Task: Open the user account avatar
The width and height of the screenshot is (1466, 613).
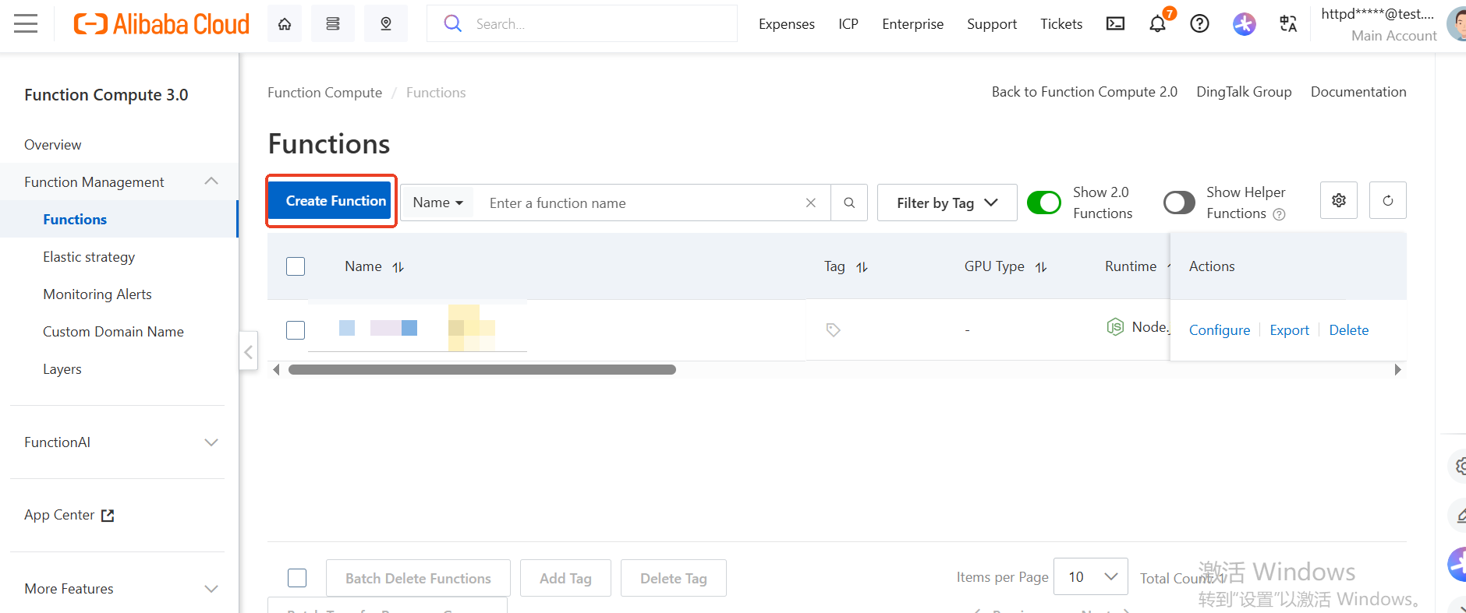Action: 1457,23
